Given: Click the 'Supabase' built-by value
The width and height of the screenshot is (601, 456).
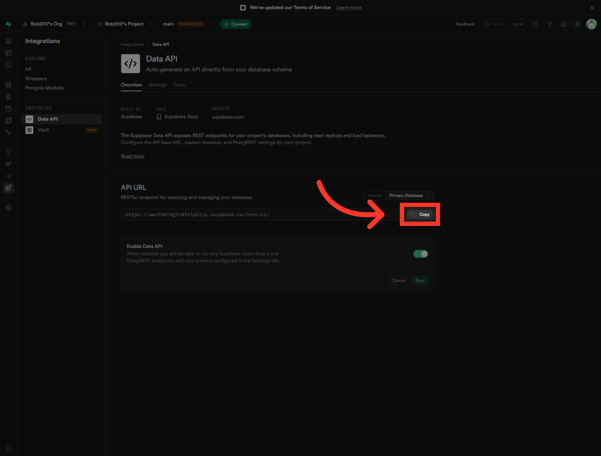Looking at the screenshot, I should point(131,117).
